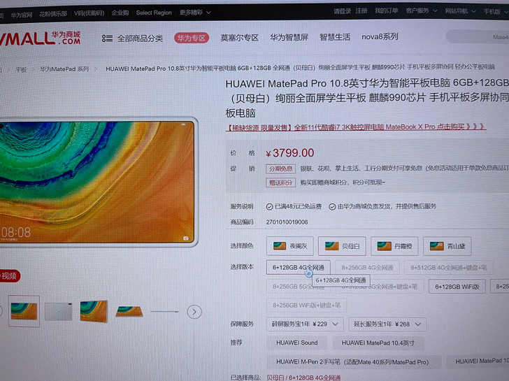Click the red 视频 video badge
509x381 pixels.
(8, 275)
